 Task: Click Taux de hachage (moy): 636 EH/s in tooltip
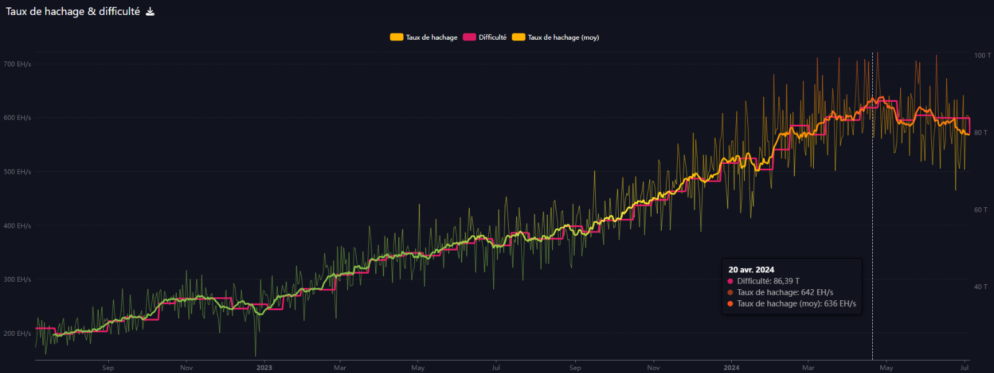tap(796, 303)
